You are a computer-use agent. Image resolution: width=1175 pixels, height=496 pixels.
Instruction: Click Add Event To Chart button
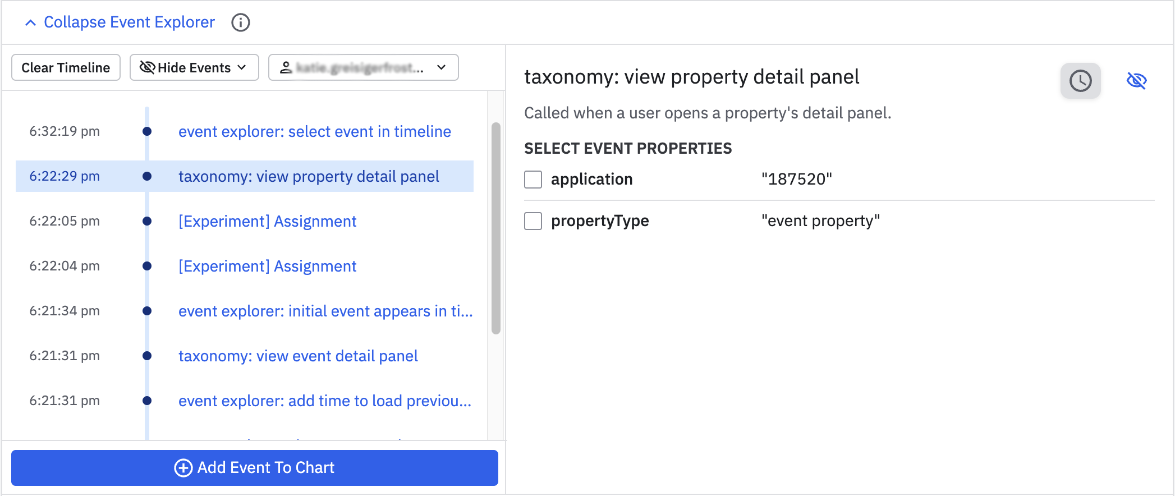(255, 468)
